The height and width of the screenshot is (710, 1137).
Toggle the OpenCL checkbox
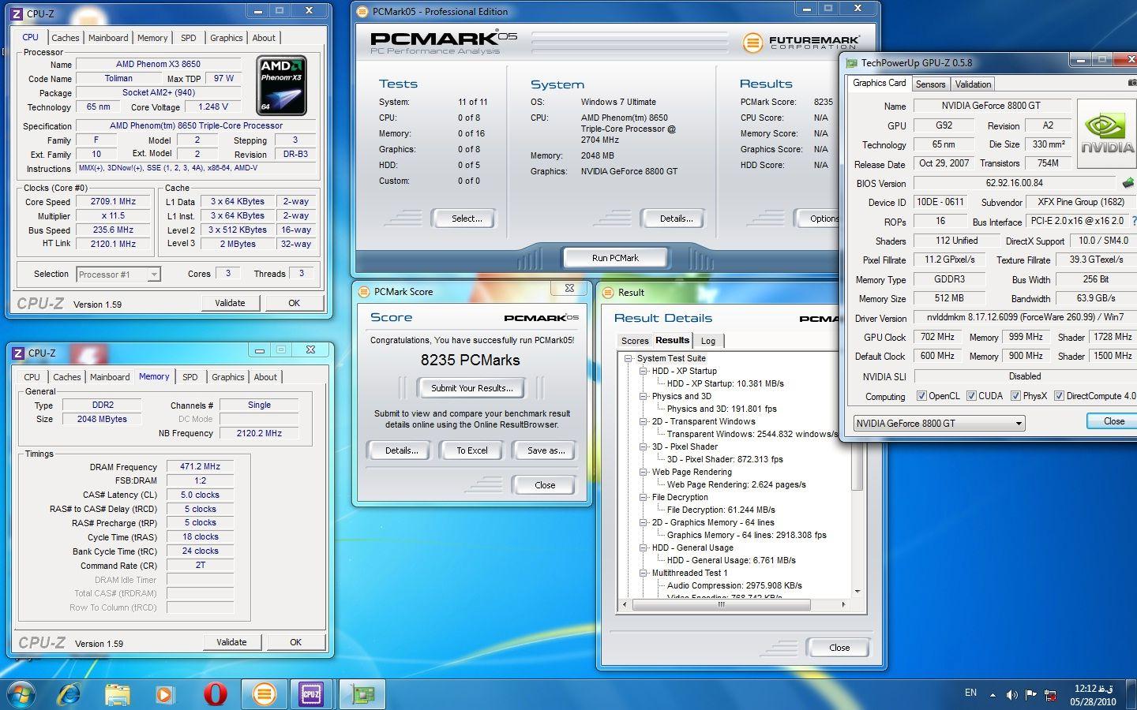(x=921, y=396)
